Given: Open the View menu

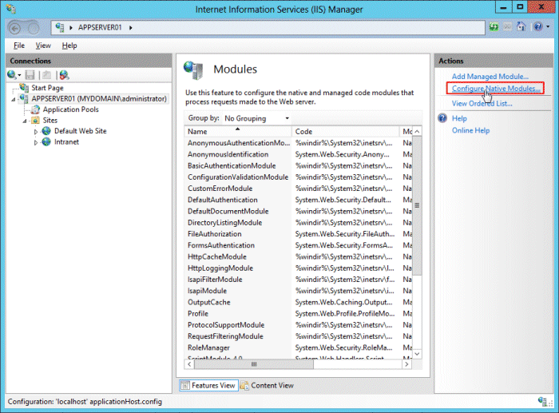Looking at the screenshot, I should (43, 46).
